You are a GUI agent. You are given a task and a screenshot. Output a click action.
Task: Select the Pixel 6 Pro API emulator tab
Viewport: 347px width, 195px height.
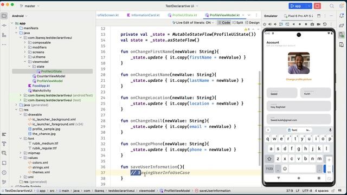point(298,16)
